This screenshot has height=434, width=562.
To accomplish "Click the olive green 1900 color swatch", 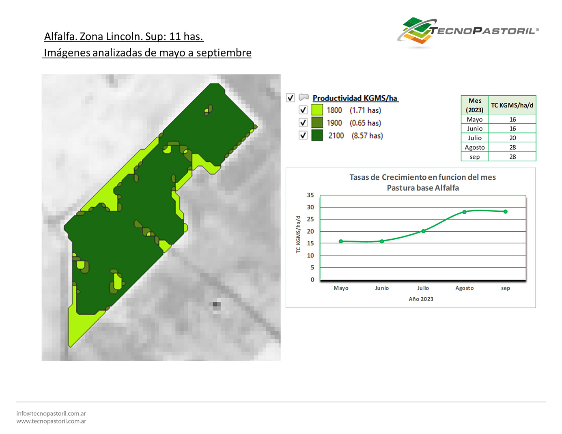I will point(317,122).
